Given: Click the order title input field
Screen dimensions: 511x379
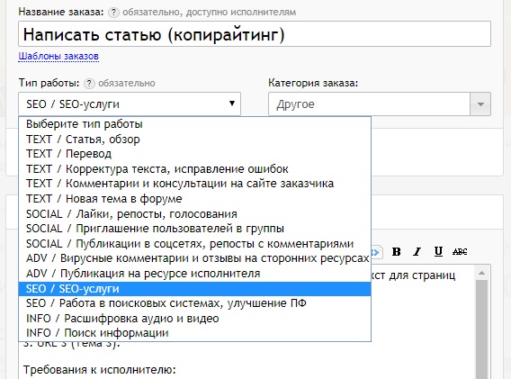Looking at the screenshot, I should point(255,34).
